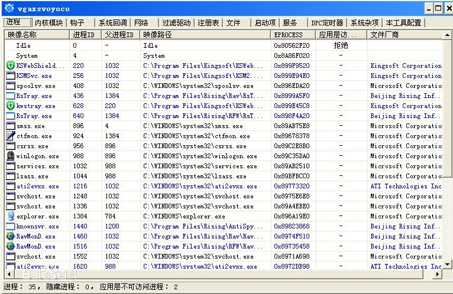Click the RavMonD.exe globe icon, PID 1516

point(11,246)
